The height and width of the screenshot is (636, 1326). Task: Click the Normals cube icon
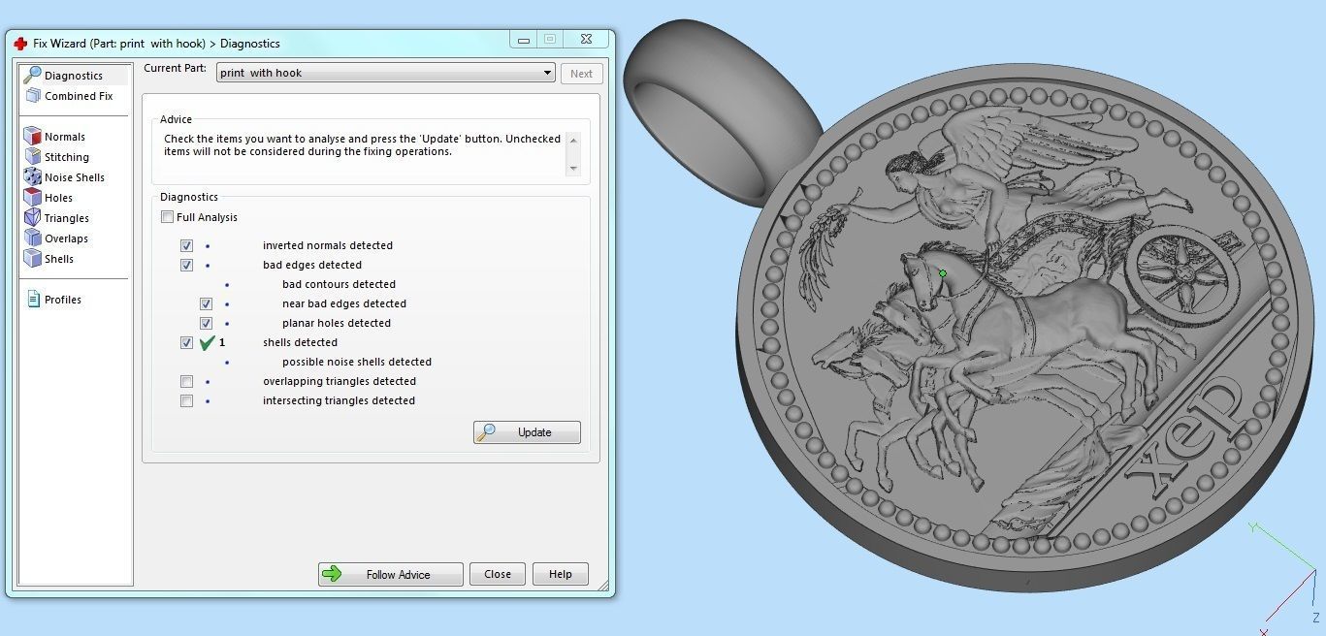click(33, 136)
